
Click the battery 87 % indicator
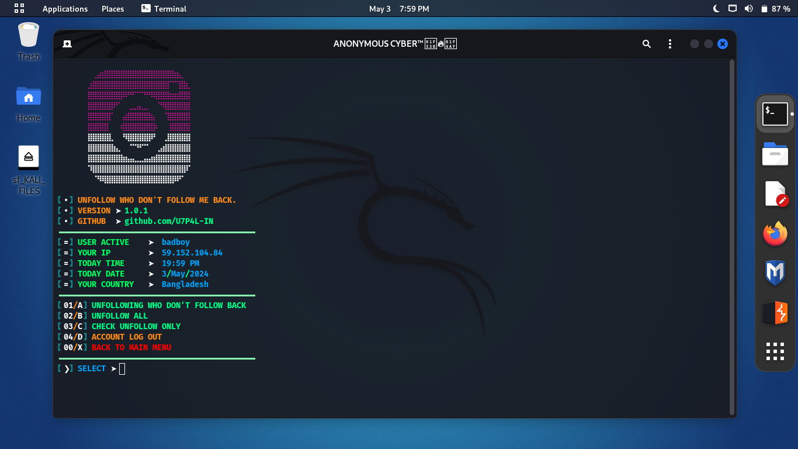click(775, 9)
